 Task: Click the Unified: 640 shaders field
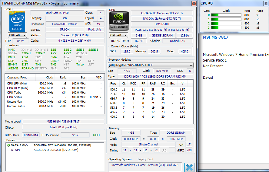[x=178, y=41]
